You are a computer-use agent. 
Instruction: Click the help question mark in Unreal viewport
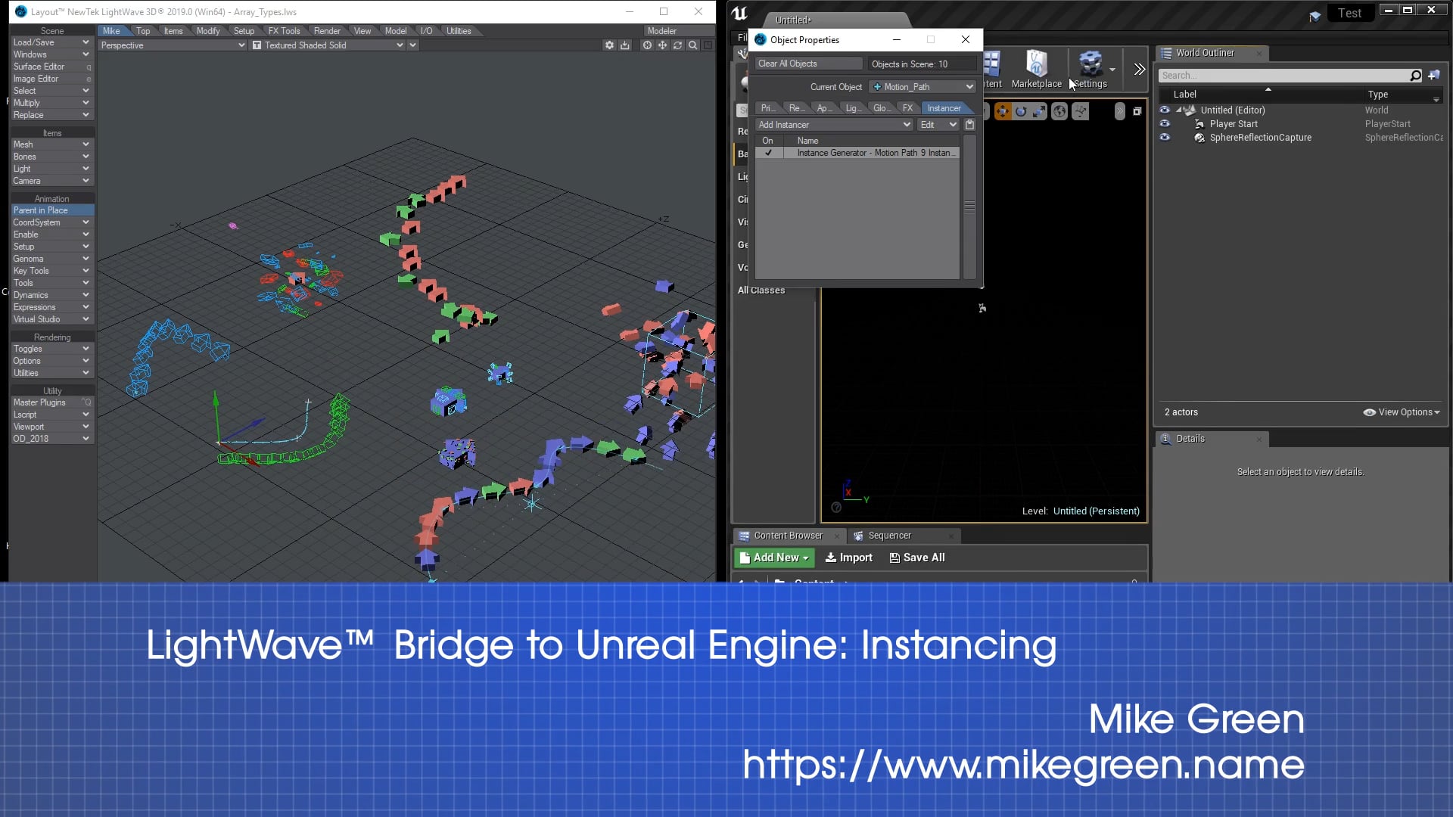click(836, 508)
